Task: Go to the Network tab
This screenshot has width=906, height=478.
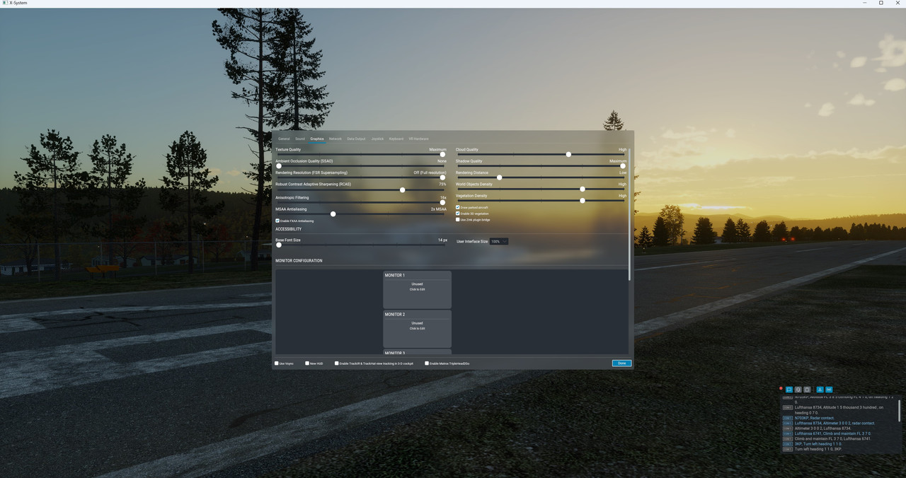Action: (336, 139)
